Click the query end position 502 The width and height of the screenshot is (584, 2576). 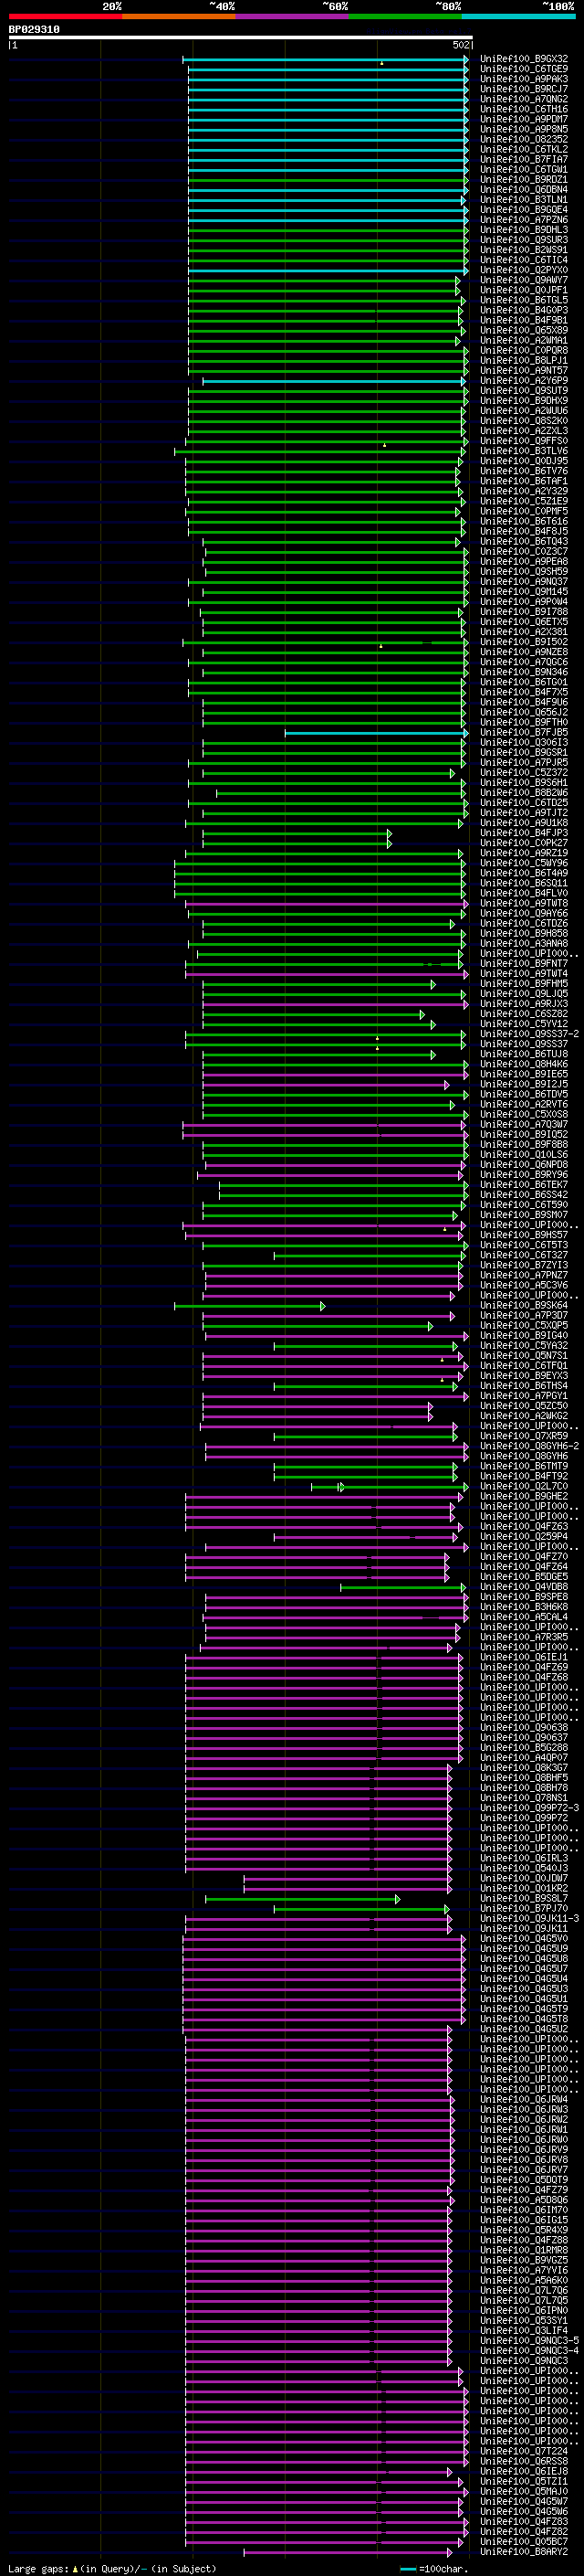pos(461,45)
